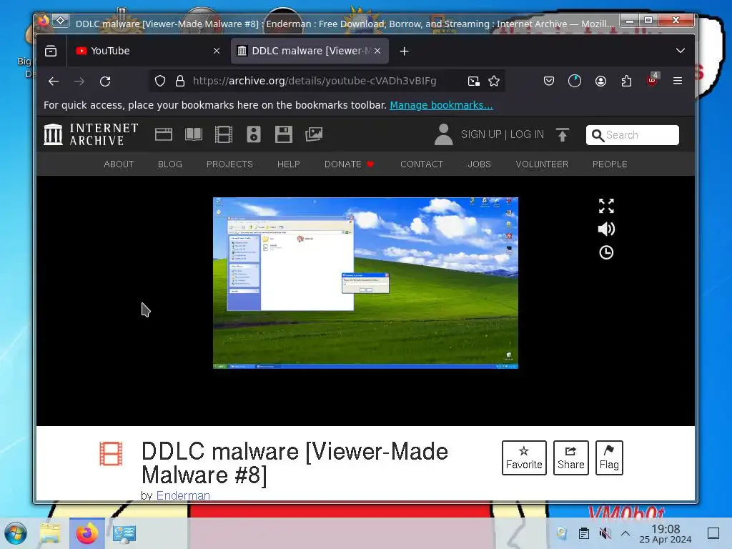Click the Favorite button
The image size is (732, 549).
click(x=524, y=457)
